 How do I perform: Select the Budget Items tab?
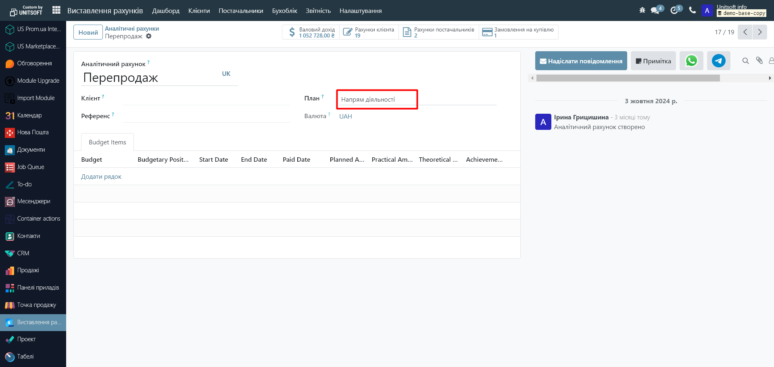click(107, 142)
